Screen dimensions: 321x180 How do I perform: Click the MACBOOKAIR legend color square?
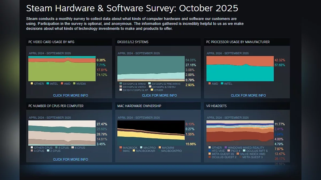(133, 151)
